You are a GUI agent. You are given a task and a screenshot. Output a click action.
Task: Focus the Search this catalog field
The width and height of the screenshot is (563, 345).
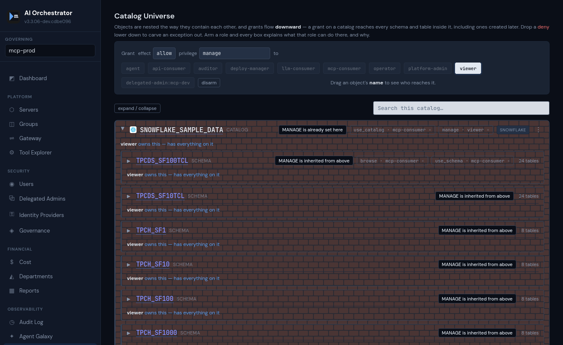(x=461, y=108)
